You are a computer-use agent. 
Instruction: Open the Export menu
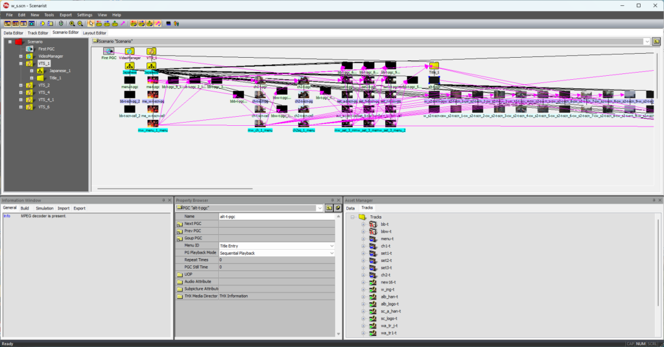65,15
